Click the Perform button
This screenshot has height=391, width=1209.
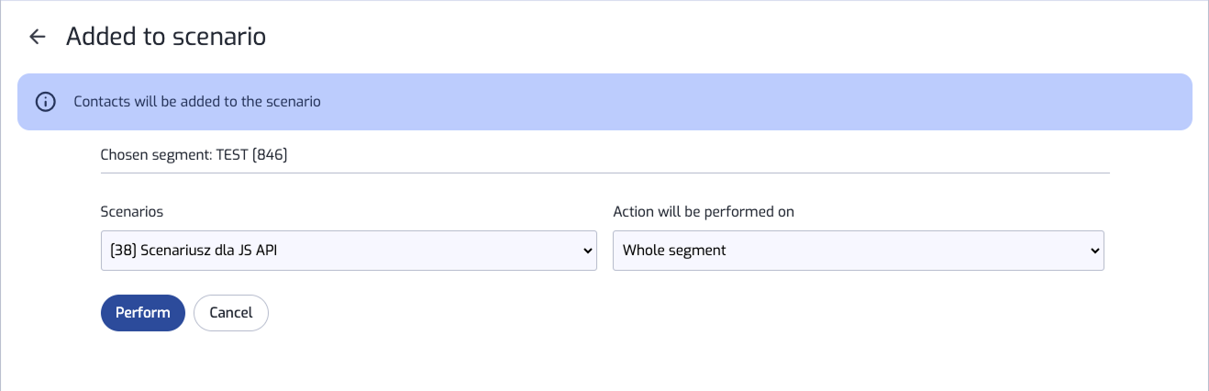[143, 313]
